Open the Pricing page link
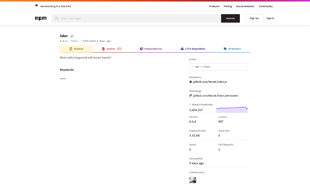The image size is (310, 188). (x=227, y=6)
